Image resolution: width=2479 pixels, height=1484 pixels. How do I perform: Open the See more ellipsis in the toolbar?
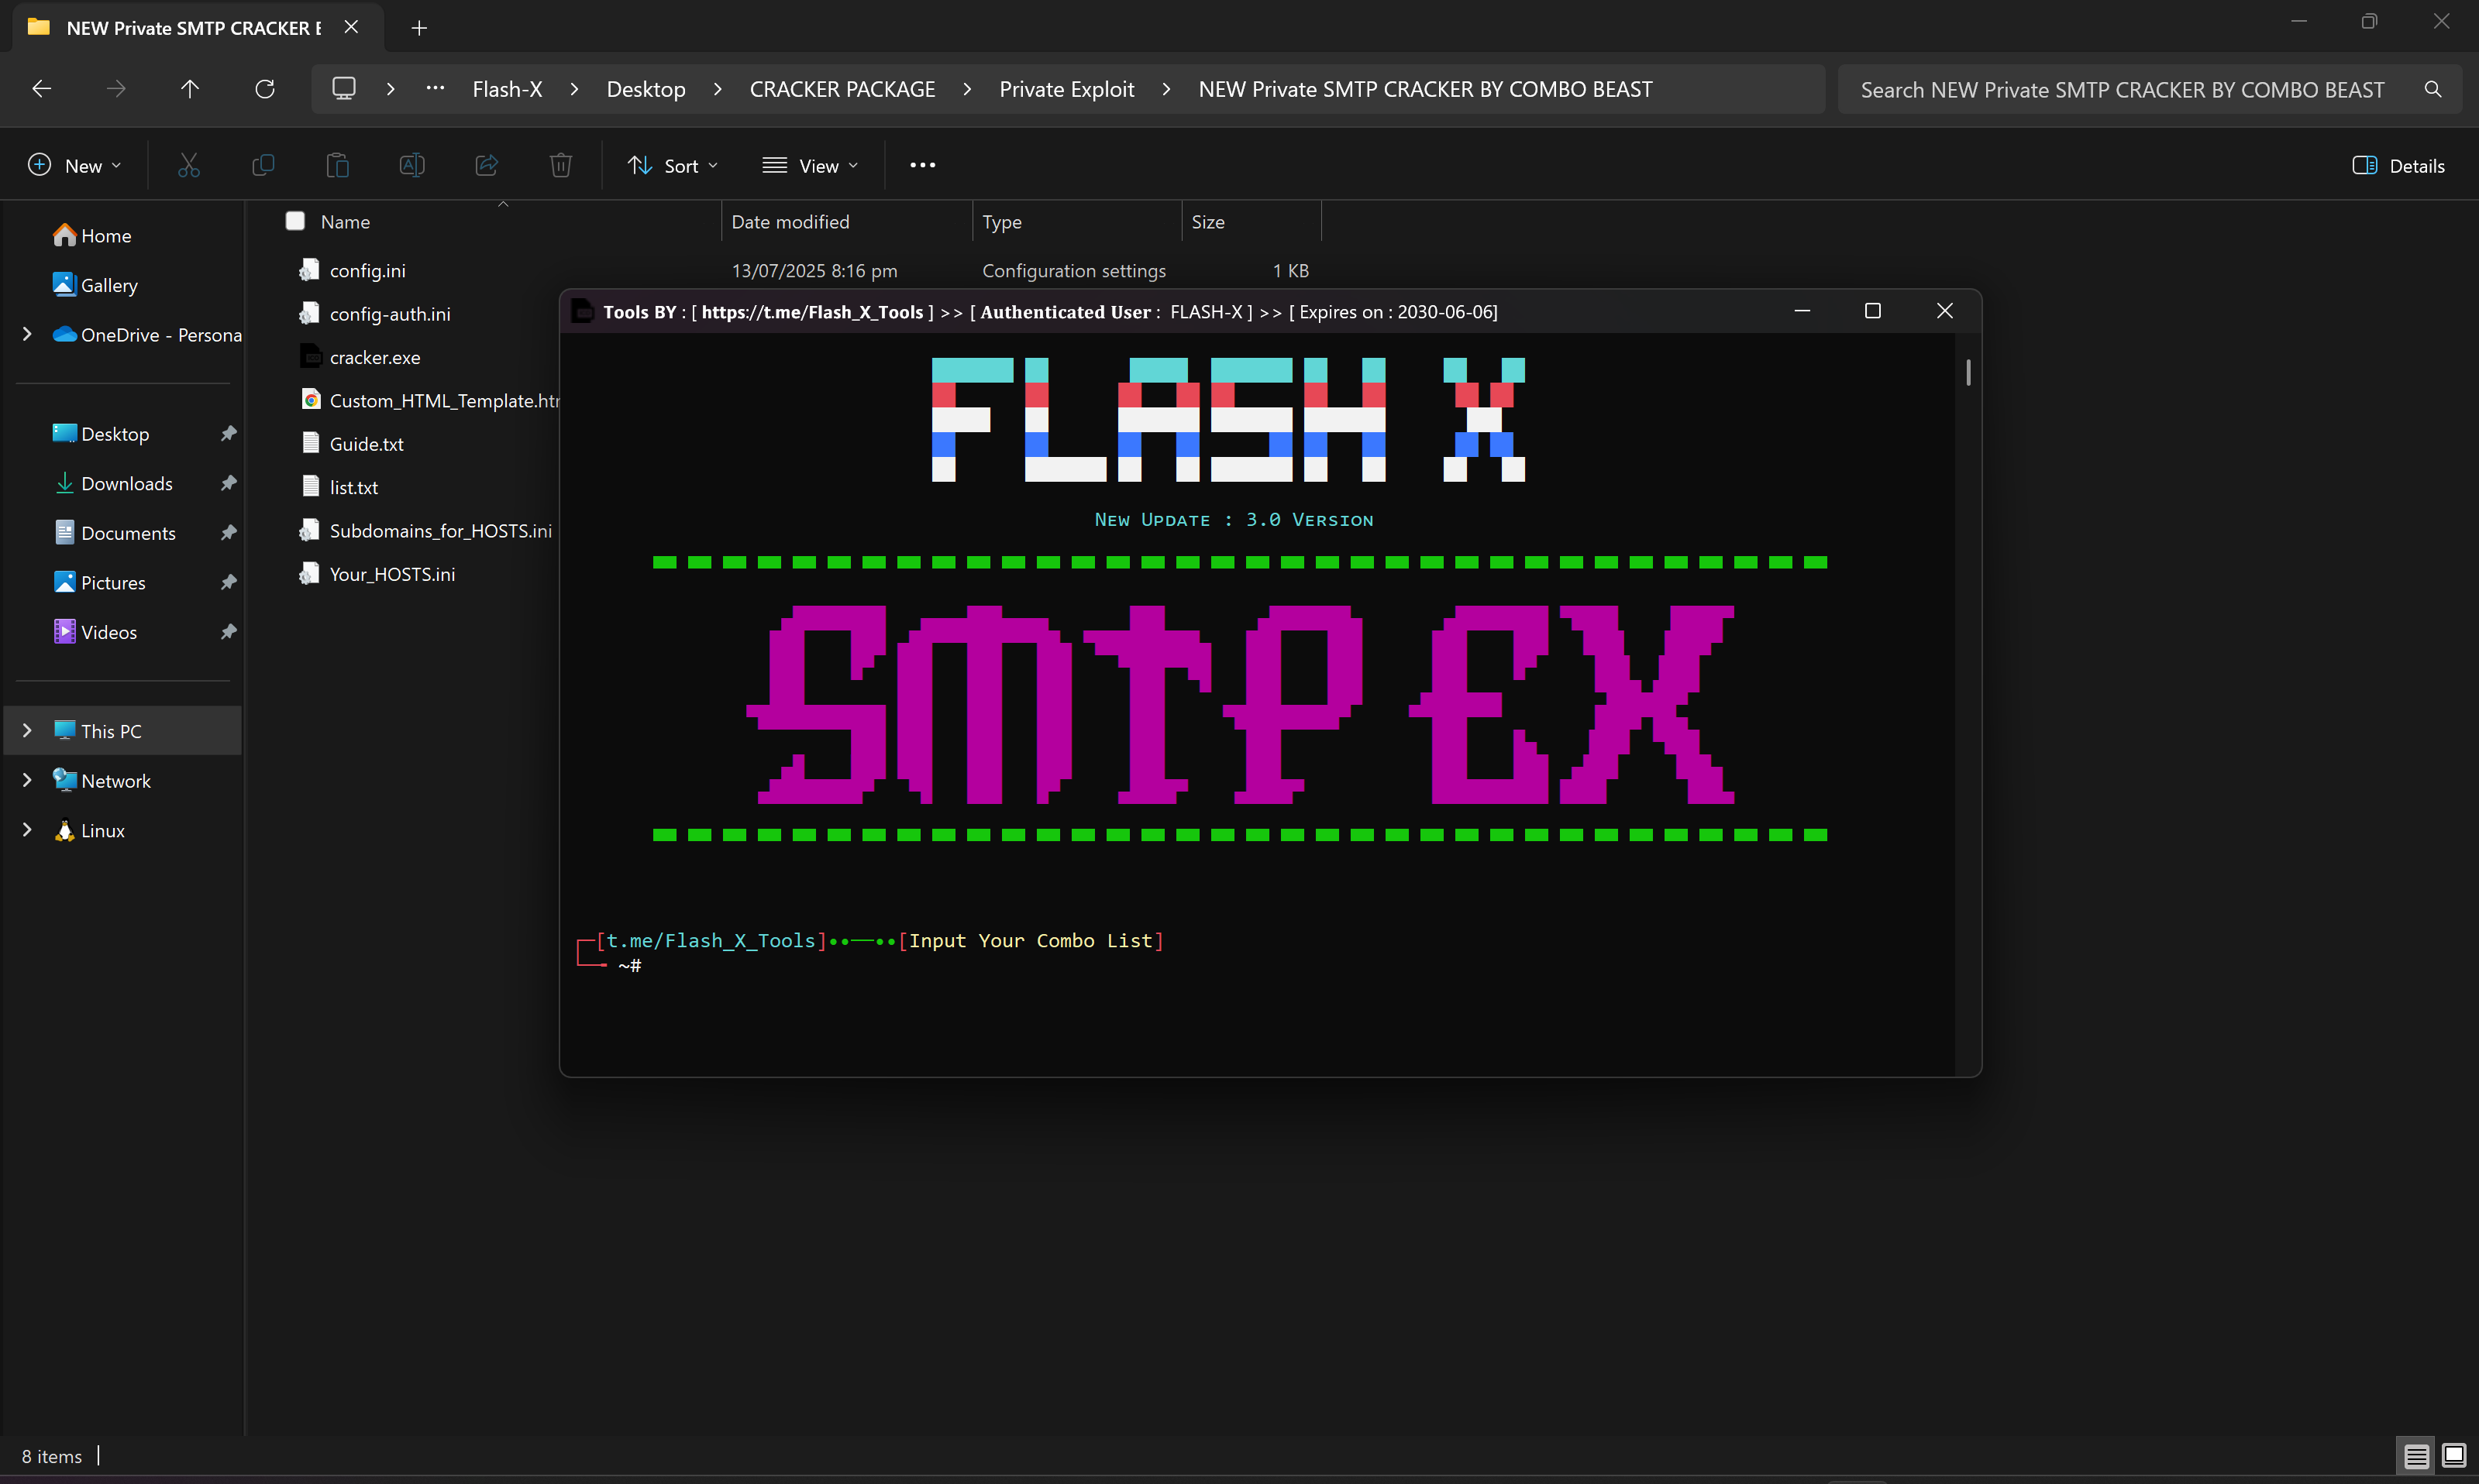tap(921, 164)
